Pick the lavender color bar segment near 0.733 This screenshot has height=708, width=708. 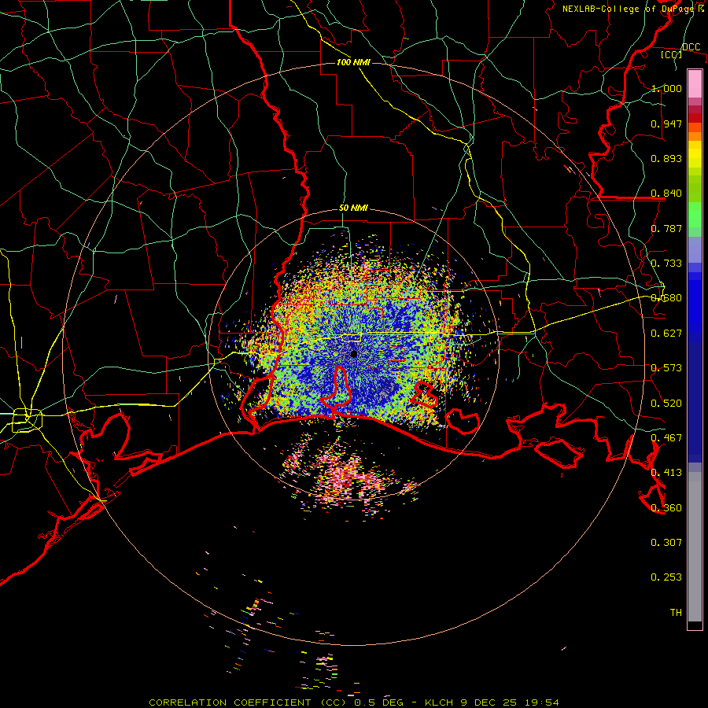(695, 249)
